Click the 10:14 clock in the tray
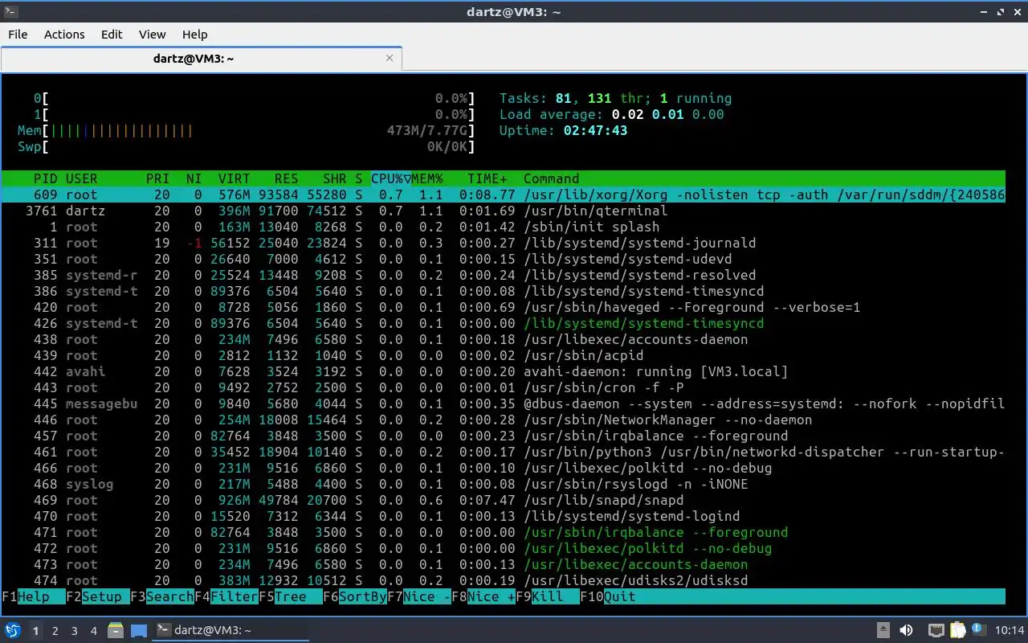The image size is (1028, 643). [1010, 631]
